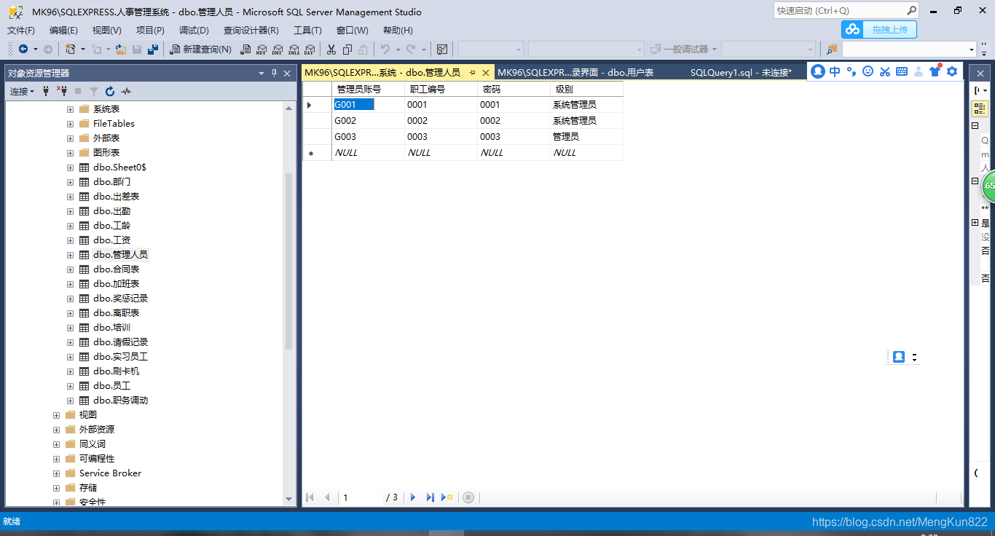This screenshot has width=995, height=536.
Task: Click the input method soft keyboard icon
Action: [x=902, y=71]
